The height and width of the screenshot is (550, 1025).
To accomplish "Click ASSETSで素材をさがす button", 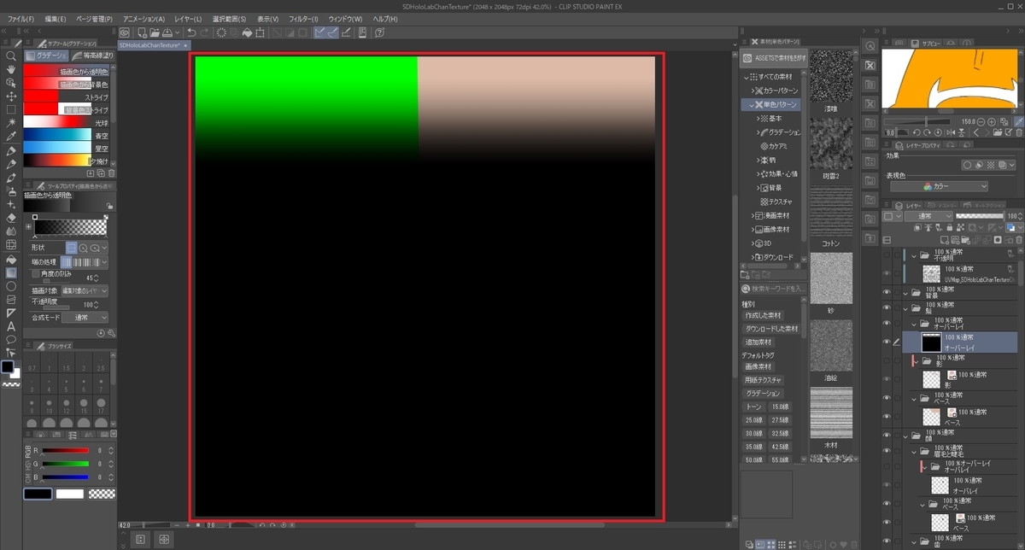I will tap(772, 58).
